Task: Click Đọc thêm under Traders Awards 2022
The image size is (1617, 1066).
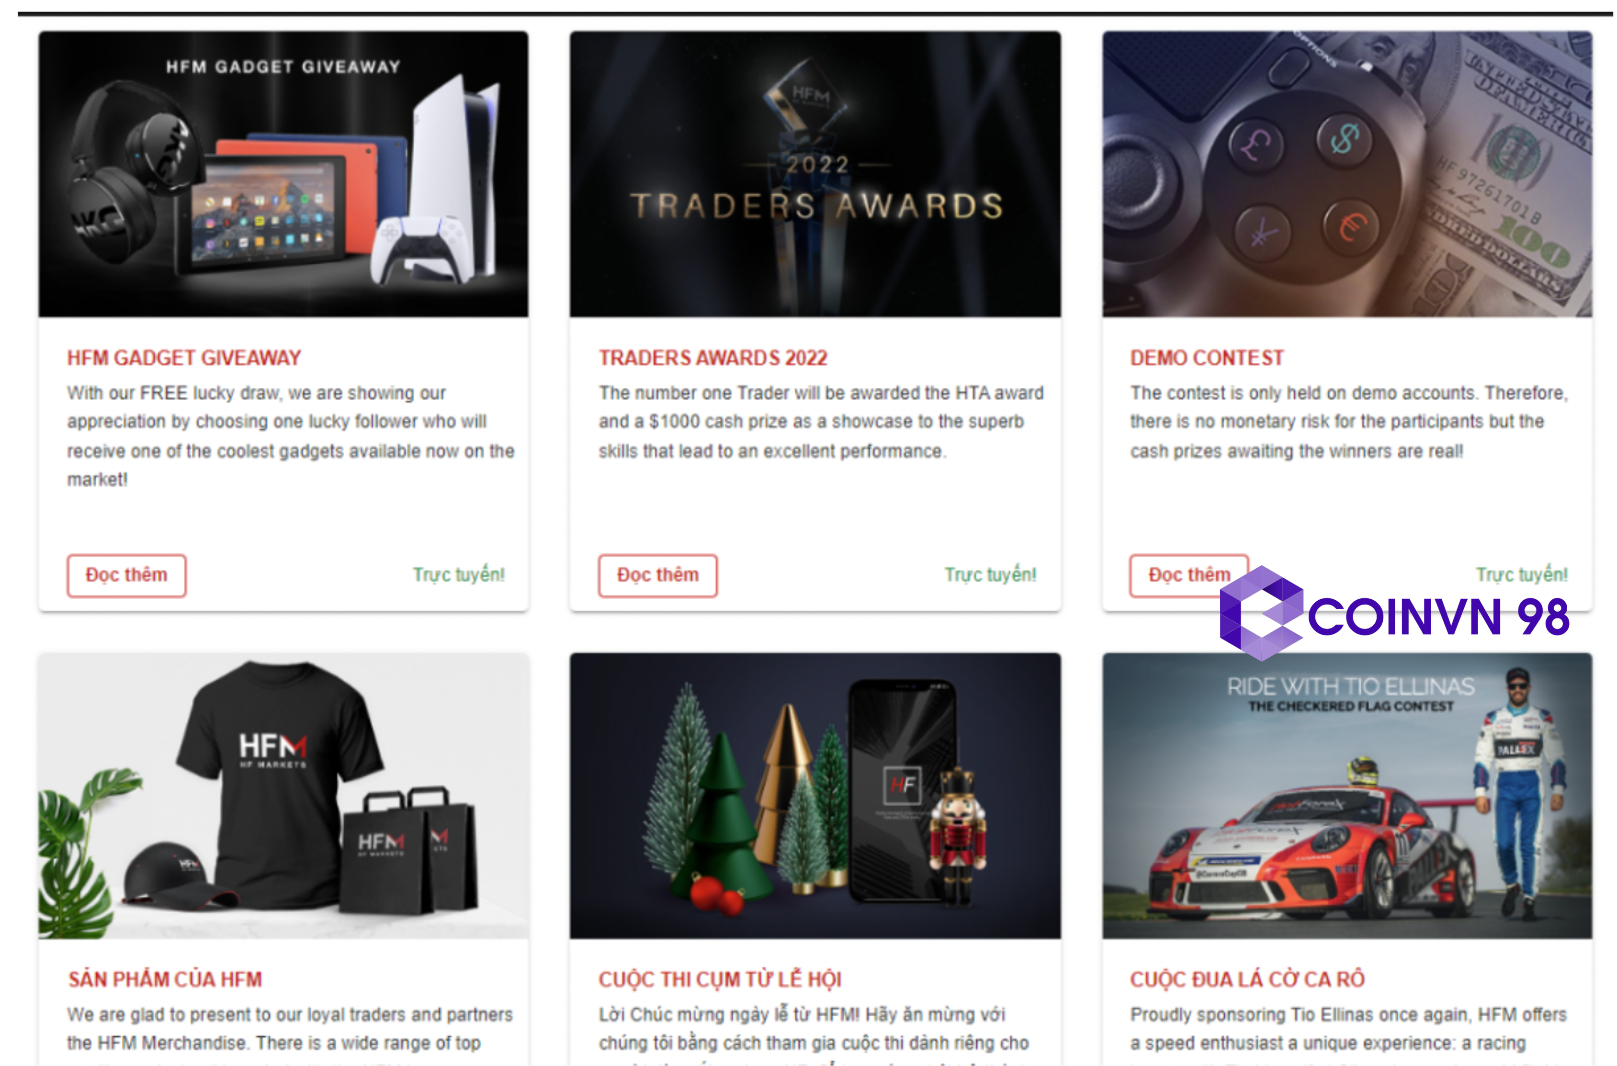Action: click(657, 575)
